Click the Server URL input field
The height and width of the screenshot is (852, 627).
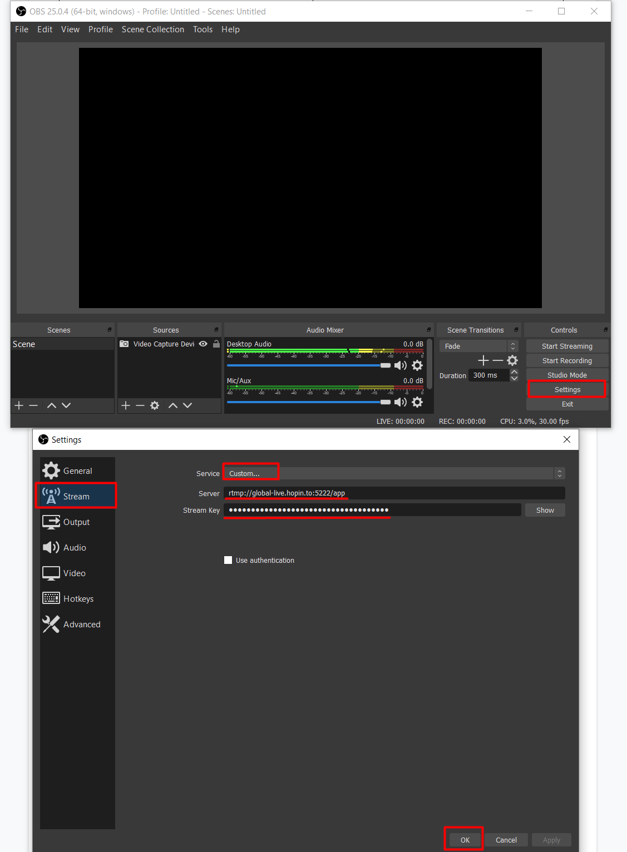(394, 493)
